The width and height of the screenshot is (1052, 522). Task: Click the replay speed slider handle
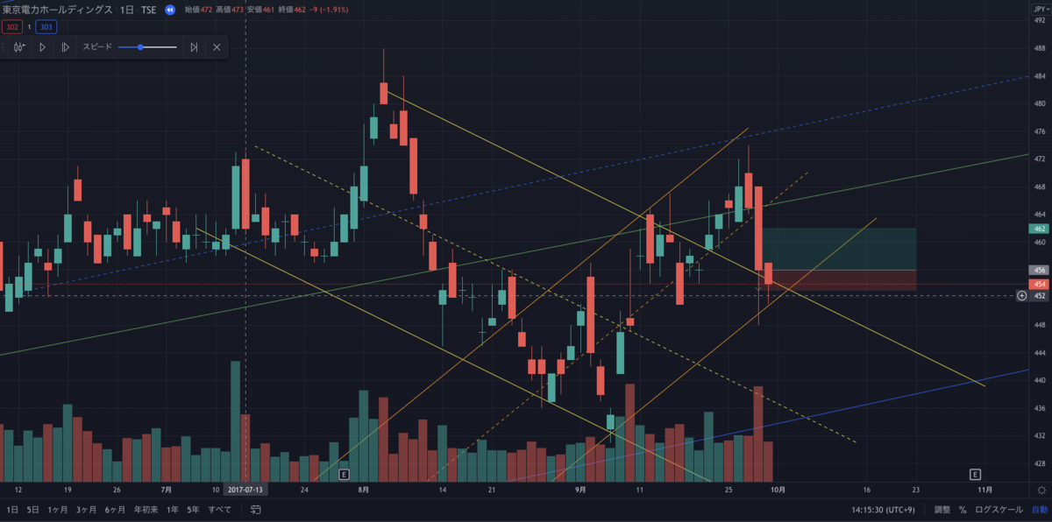140,47
